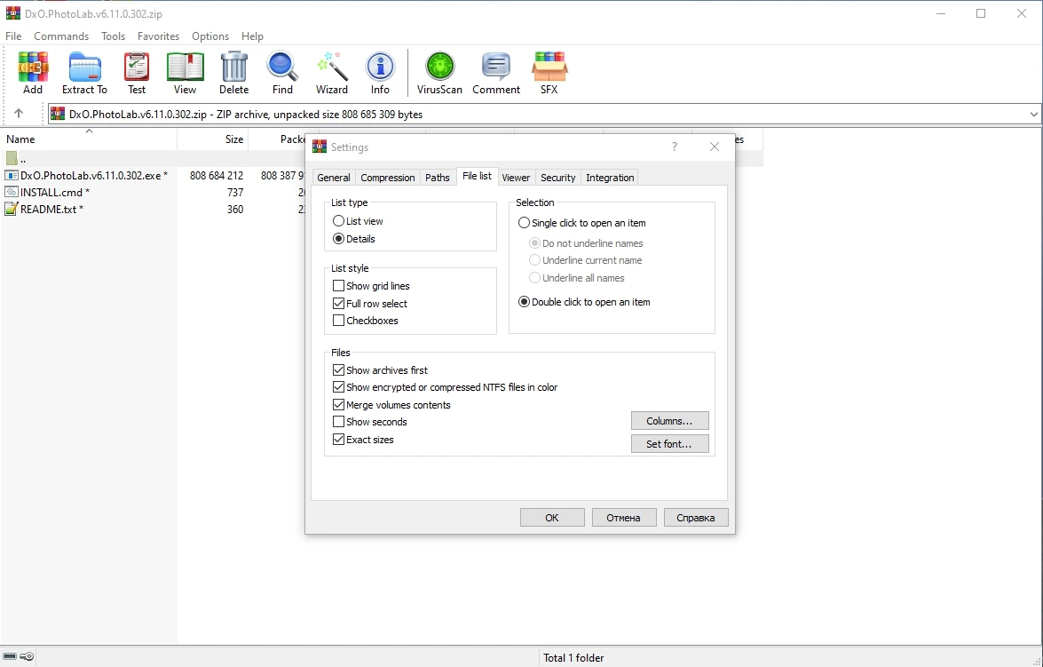Click the Add toolbar icon

pos(33,67)
